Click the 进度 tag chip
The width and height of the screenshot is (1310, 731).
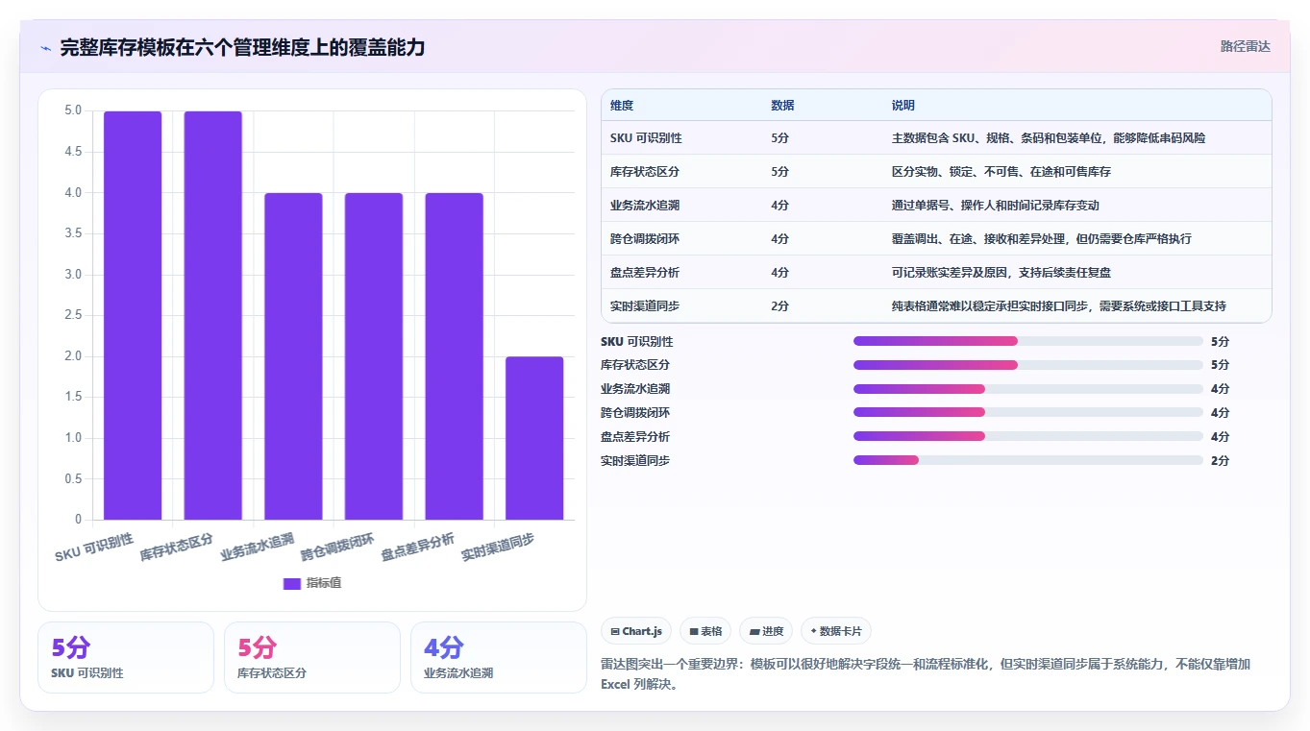click(766, 631)
